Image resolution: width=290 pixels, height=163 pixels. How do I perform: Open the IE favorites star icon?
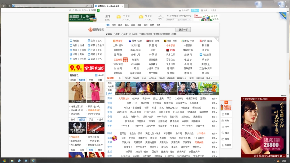283,6
